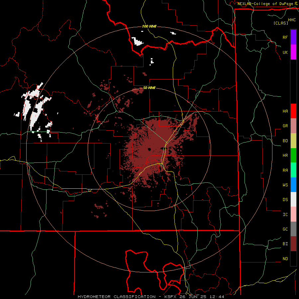This screenshot has width=299, height=299.
Task: Click the NEXLAB-College of DuPage credit text
Action: 265,4
